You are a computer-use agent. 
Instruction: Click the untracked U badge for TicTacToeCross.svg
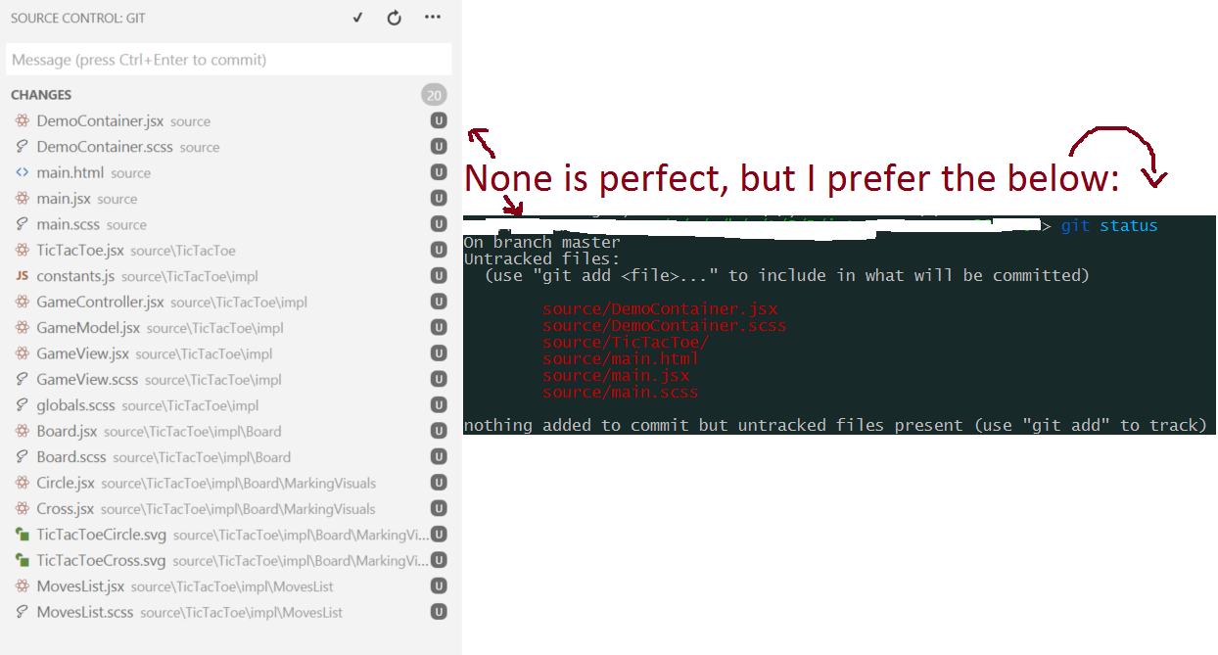click(439, 560)
